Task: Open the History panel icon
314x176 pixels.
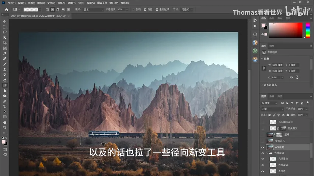Action: tap(255, 20)
